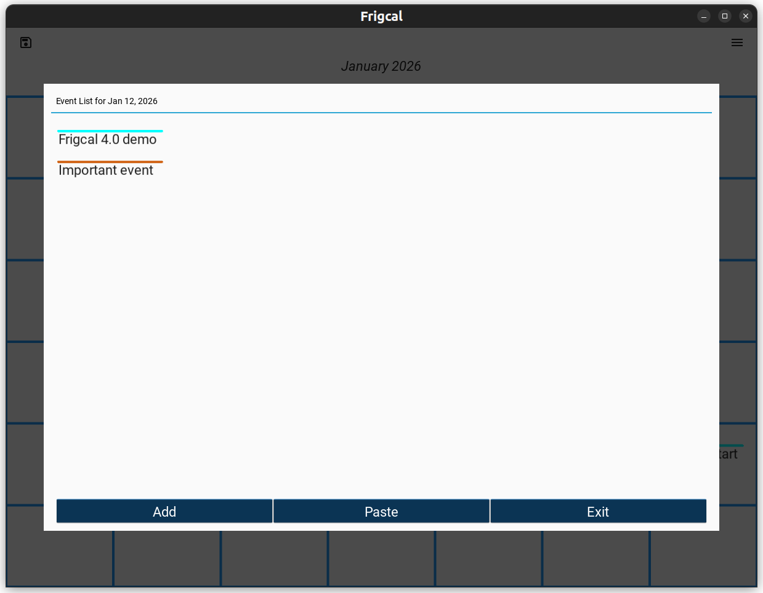Exit the event list dialog
Viewport: 763px width, 593px height.
pos(598,511)
